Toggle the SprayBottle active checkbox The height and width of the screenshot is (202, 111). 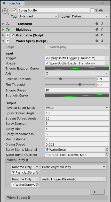click(x=14, y=10)
